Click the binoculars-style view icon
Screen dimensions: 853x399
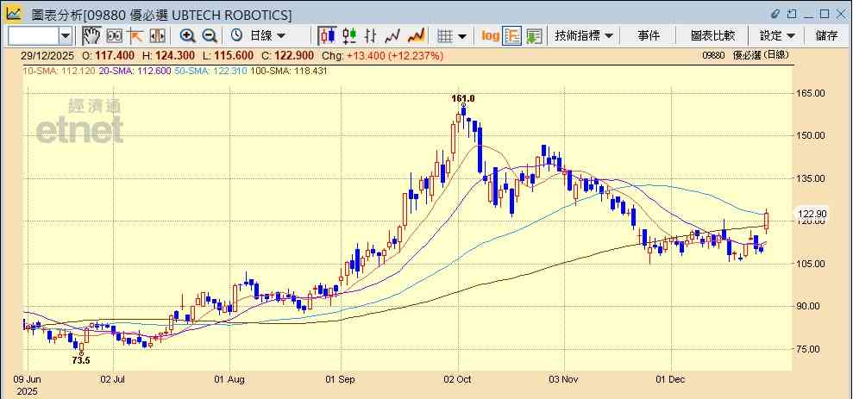click(114, 36)
